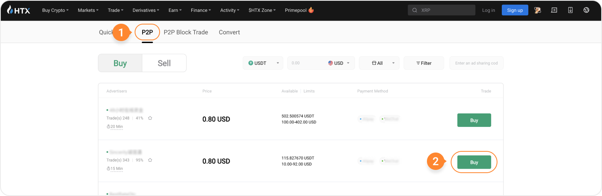Viewport: 602px width, 196px height.
Task: Expand the All payment methods dropdown
Action: click(379, 63)
